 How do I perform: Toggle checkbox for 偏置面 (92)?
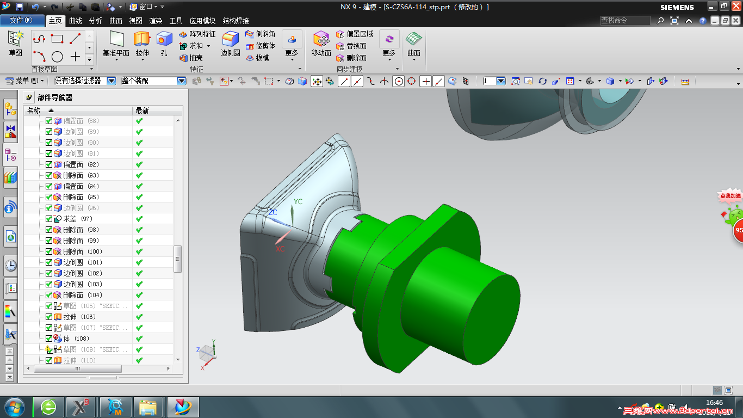pyautogui.click(x=49, y=164)
